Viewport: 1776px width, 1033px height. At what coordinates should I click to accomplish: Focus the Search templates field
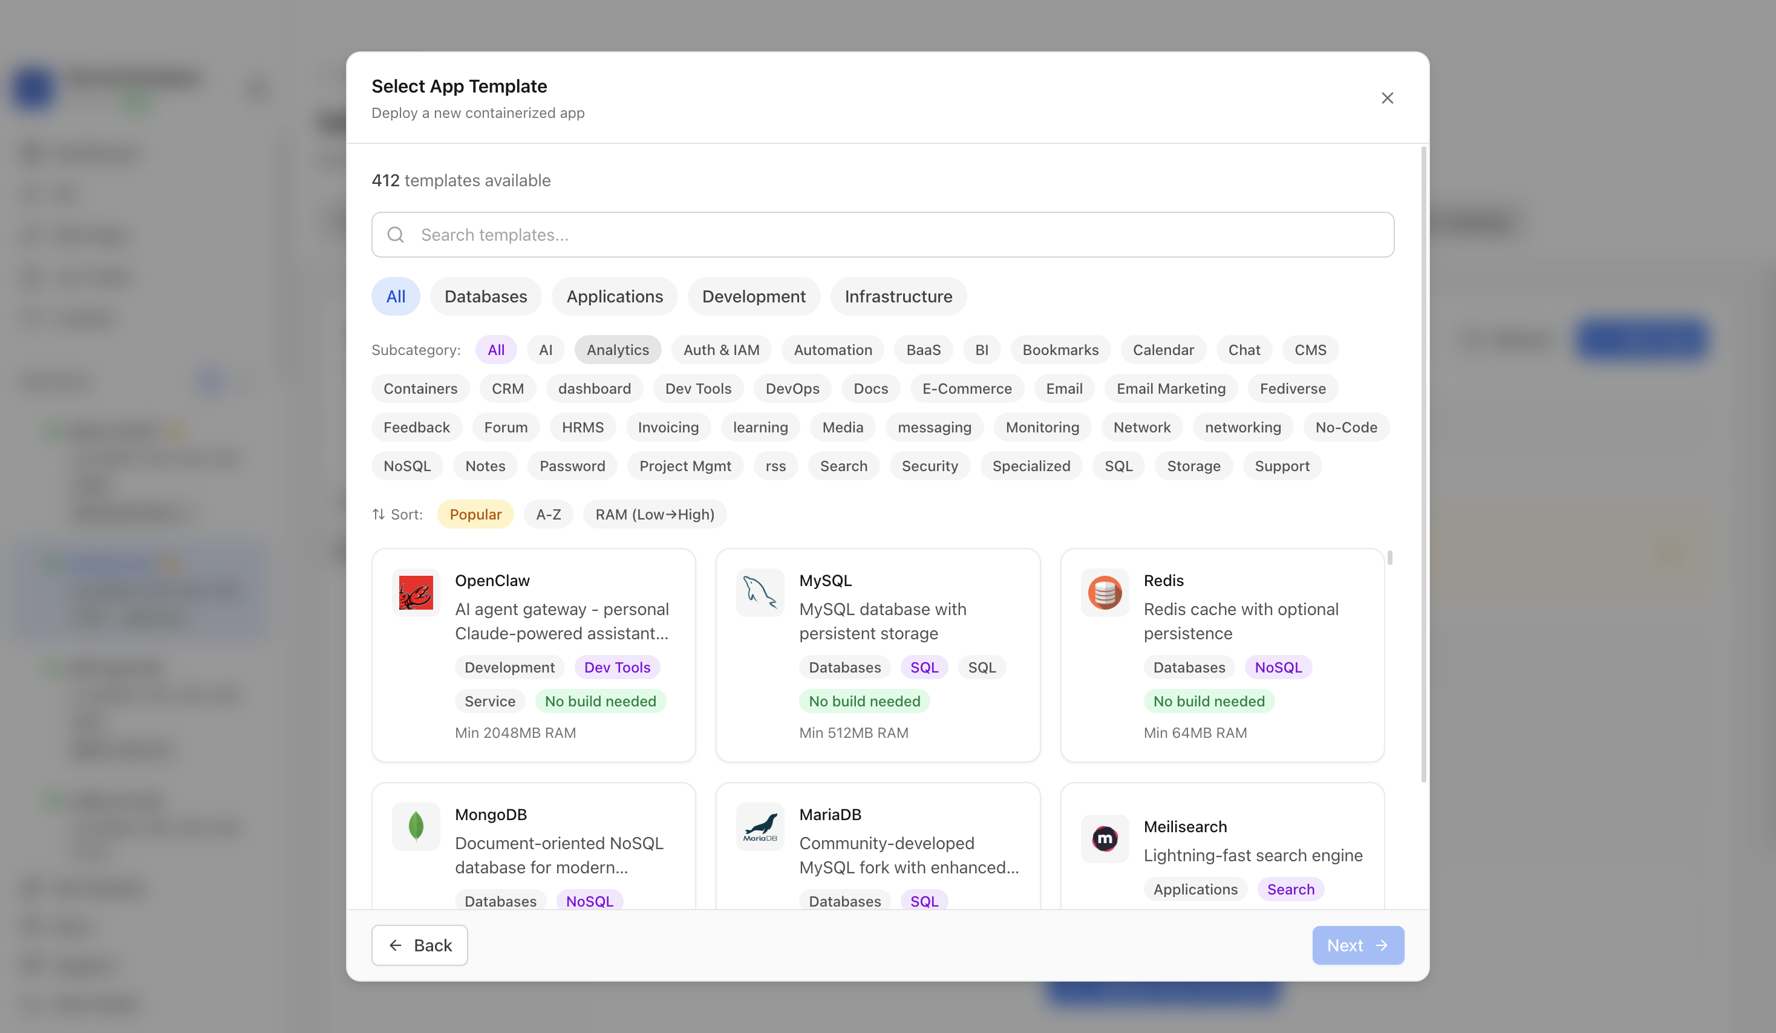(x=883, y=235)
